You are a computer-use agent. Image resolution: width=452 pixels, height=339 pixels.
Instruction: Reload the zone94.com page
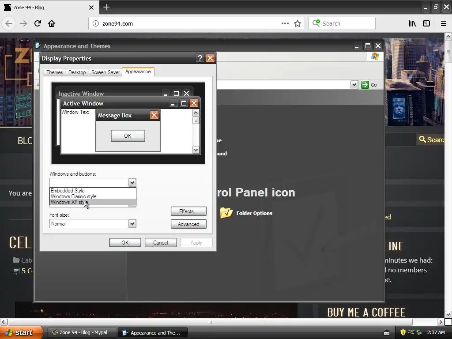point(38,23)
